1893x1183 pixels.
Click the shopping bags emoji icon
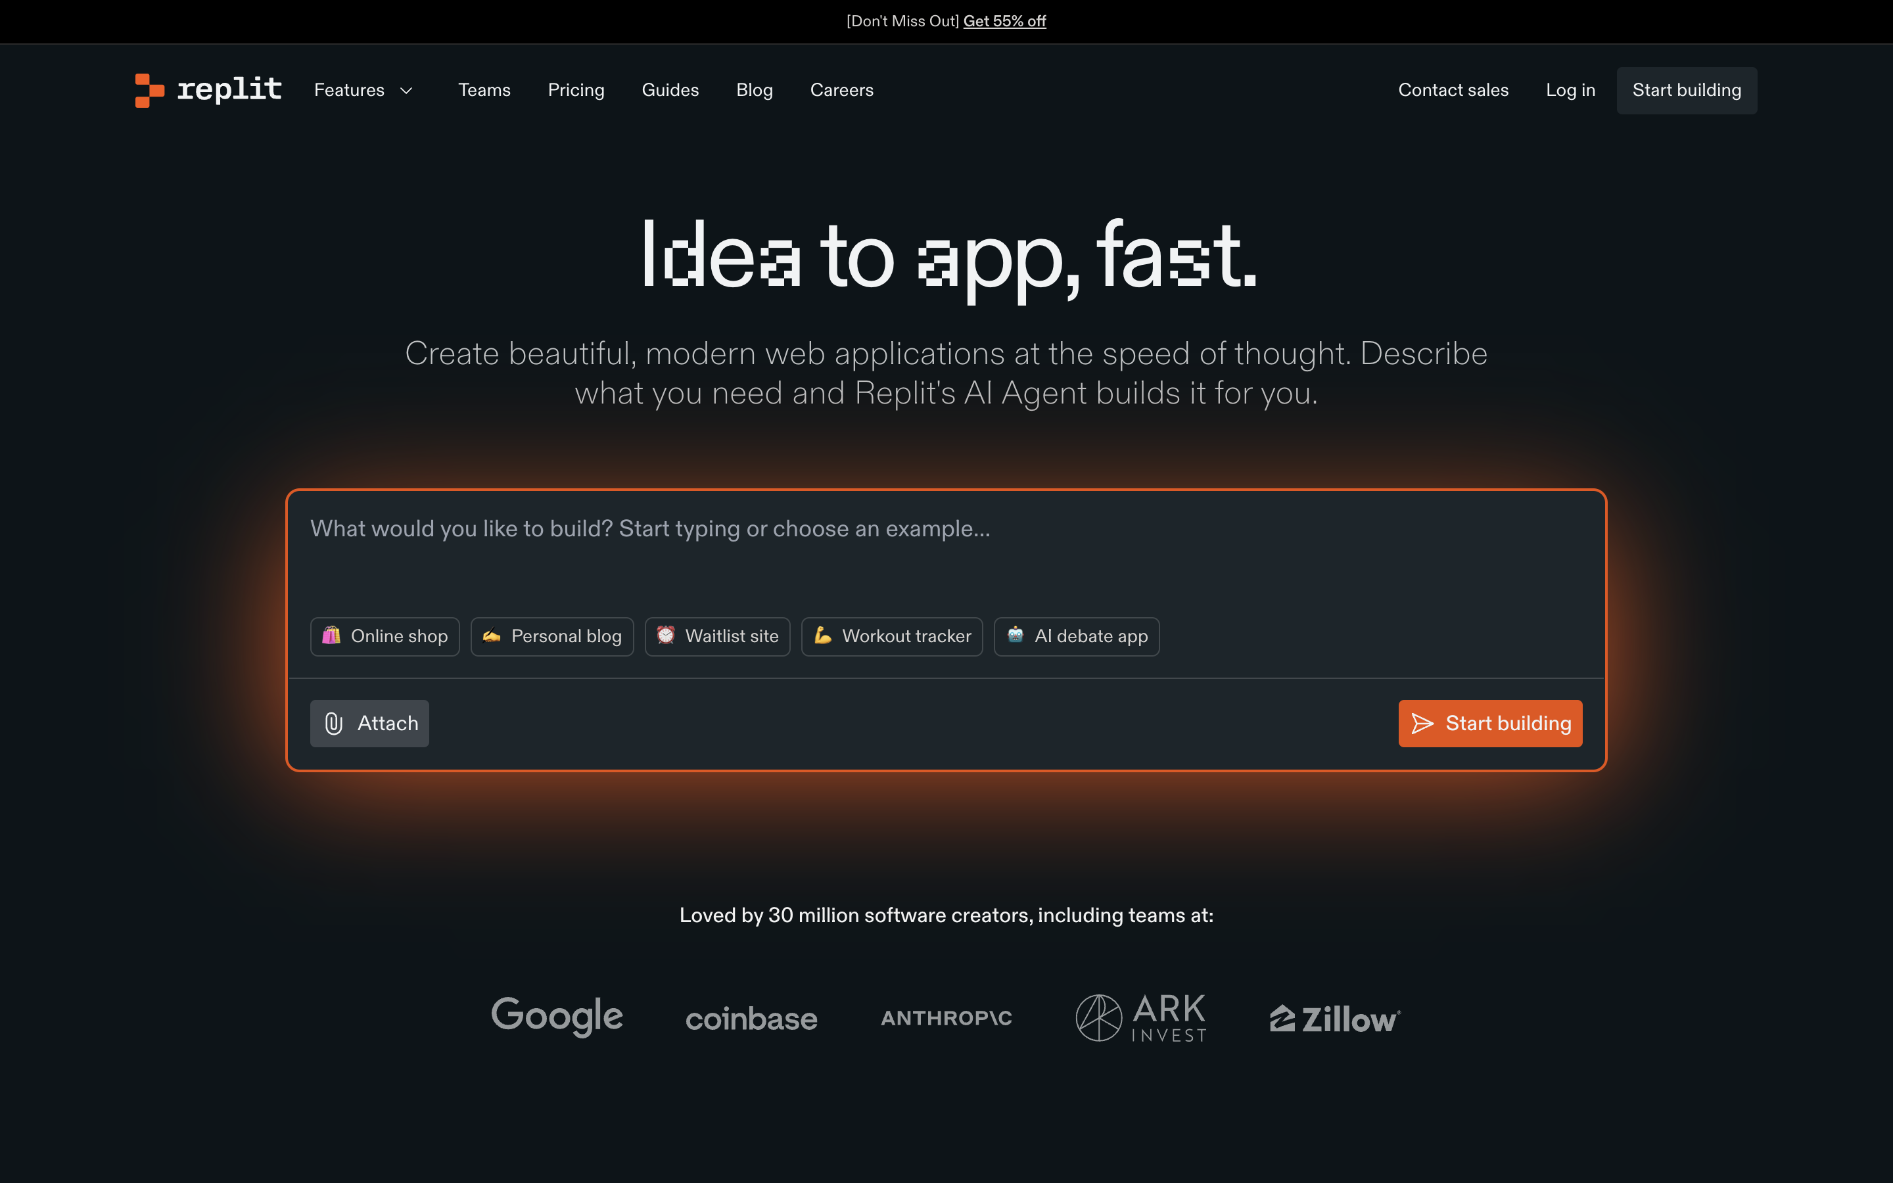[x=332, y=634]
